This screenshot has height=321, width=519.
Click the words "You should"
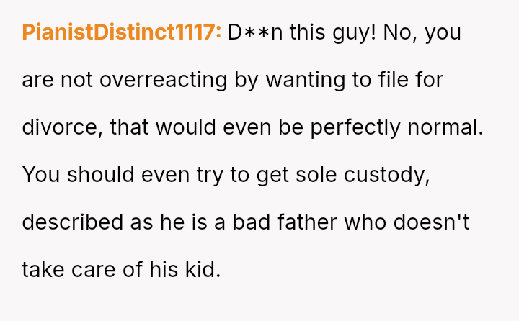pyautogui.click(x=69, y=175)
